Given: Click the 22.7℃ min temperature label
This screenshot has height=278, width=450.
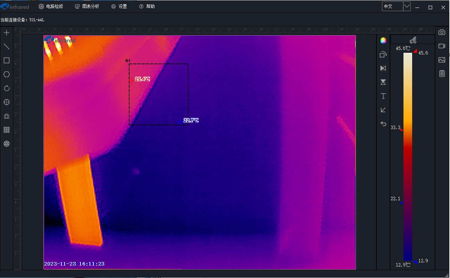Looking at the screenshot, I should click(191, 120).
